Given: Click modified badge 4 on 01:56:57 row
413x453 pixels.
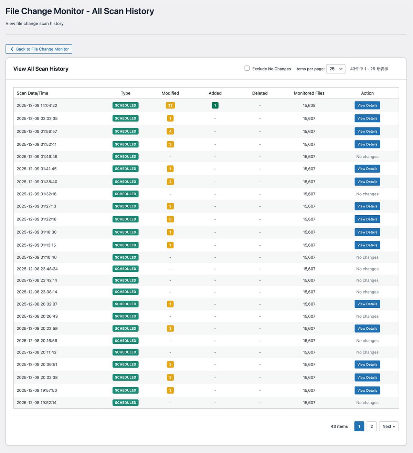Looking at the screenshot, I should tap(170, 131).
